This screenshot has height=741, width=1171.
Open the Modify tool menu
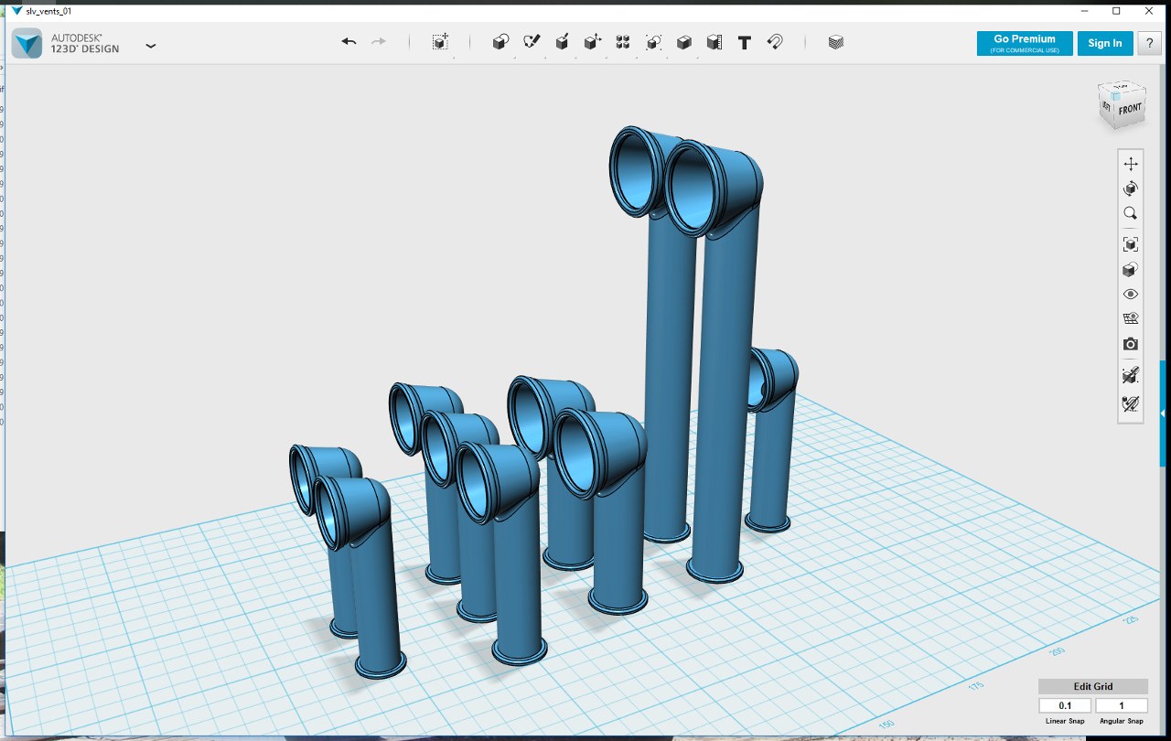click(x=593, y=42)
